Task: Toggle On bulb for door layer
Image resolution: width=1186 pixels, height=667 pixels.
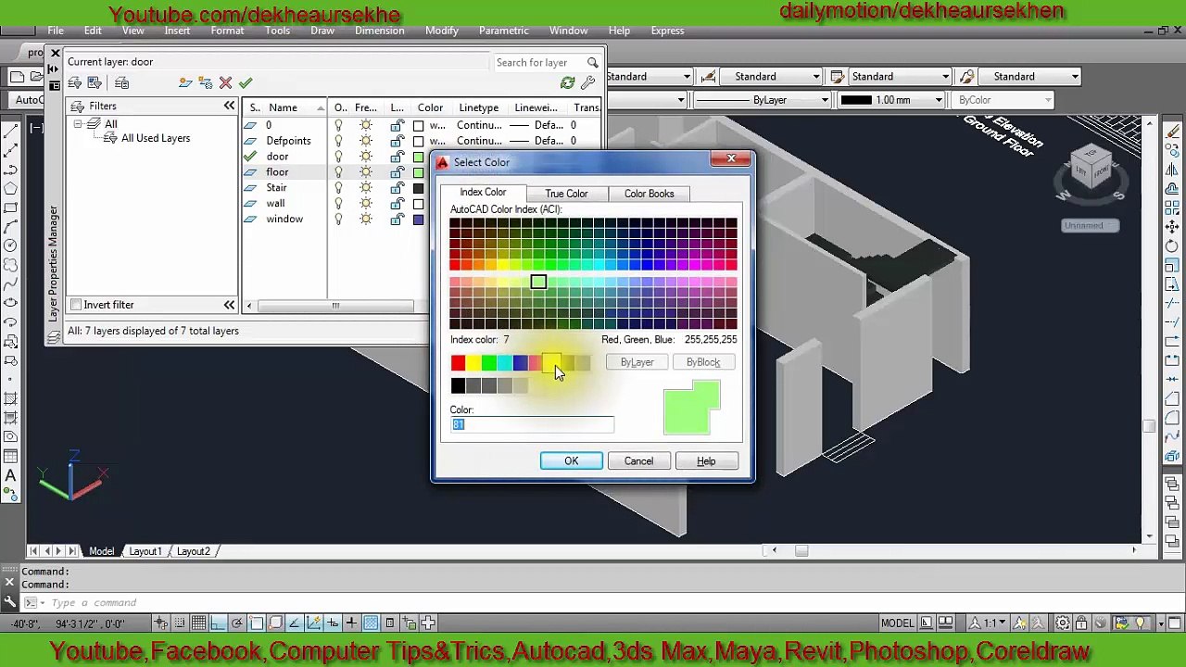Action: [339, 157]
